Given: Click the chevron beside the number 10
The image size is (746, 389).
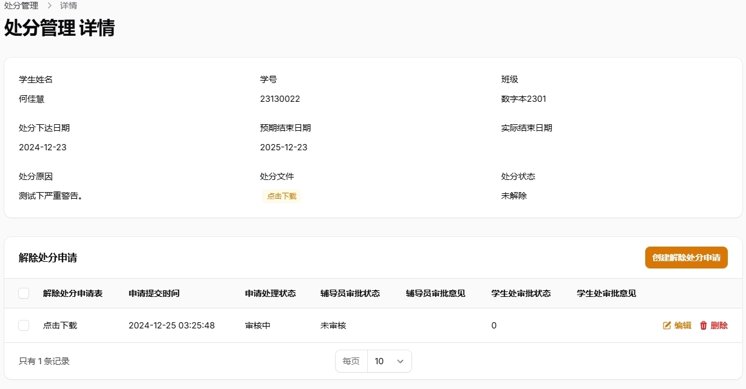Looking at the screenshot, I should (x=400, y=361).
